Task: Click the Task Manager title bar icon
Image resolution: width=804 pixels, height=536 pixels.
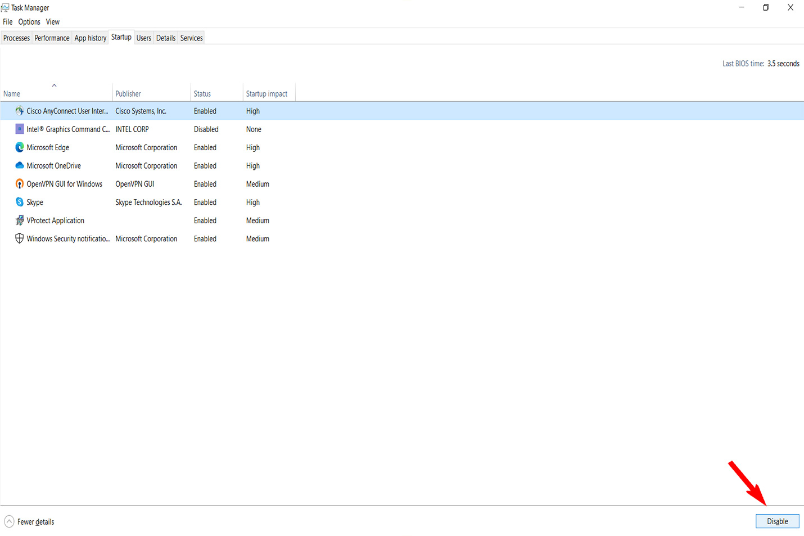Action: pos(5,7)
